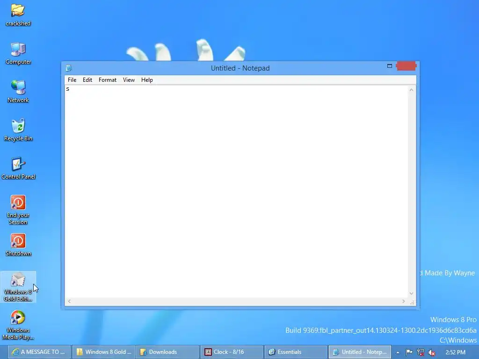Select the End your Session shortcut
Viewport: 479px width, 359px height.
(x=18, y=210)
